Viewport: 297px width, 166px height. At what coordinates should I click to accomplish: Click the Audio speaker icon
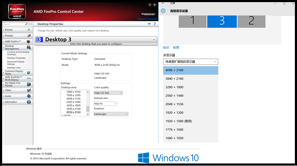point(29,96)
